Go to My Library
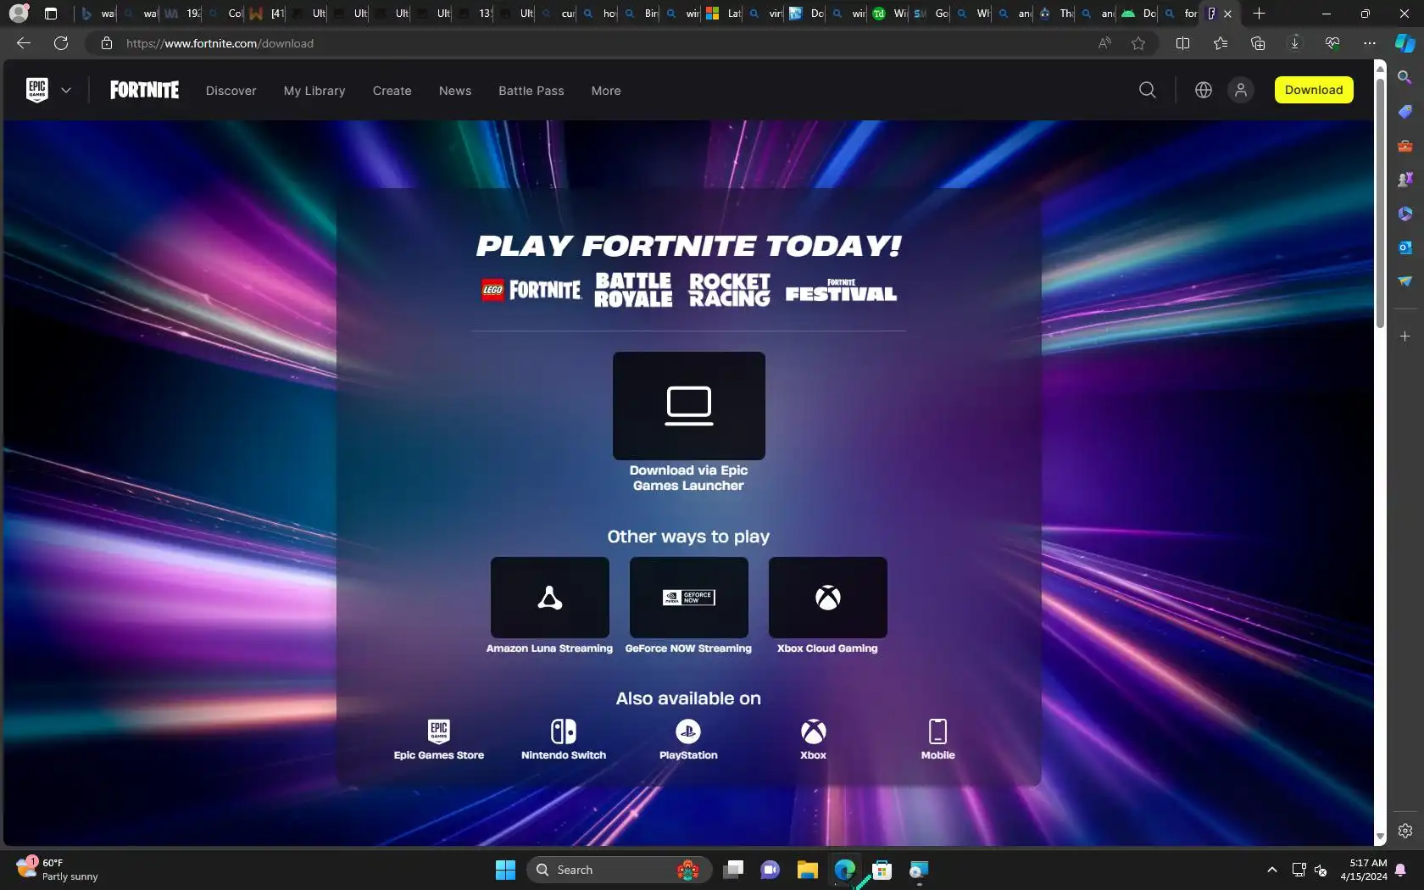1424x890 pixels. (314, 91)
